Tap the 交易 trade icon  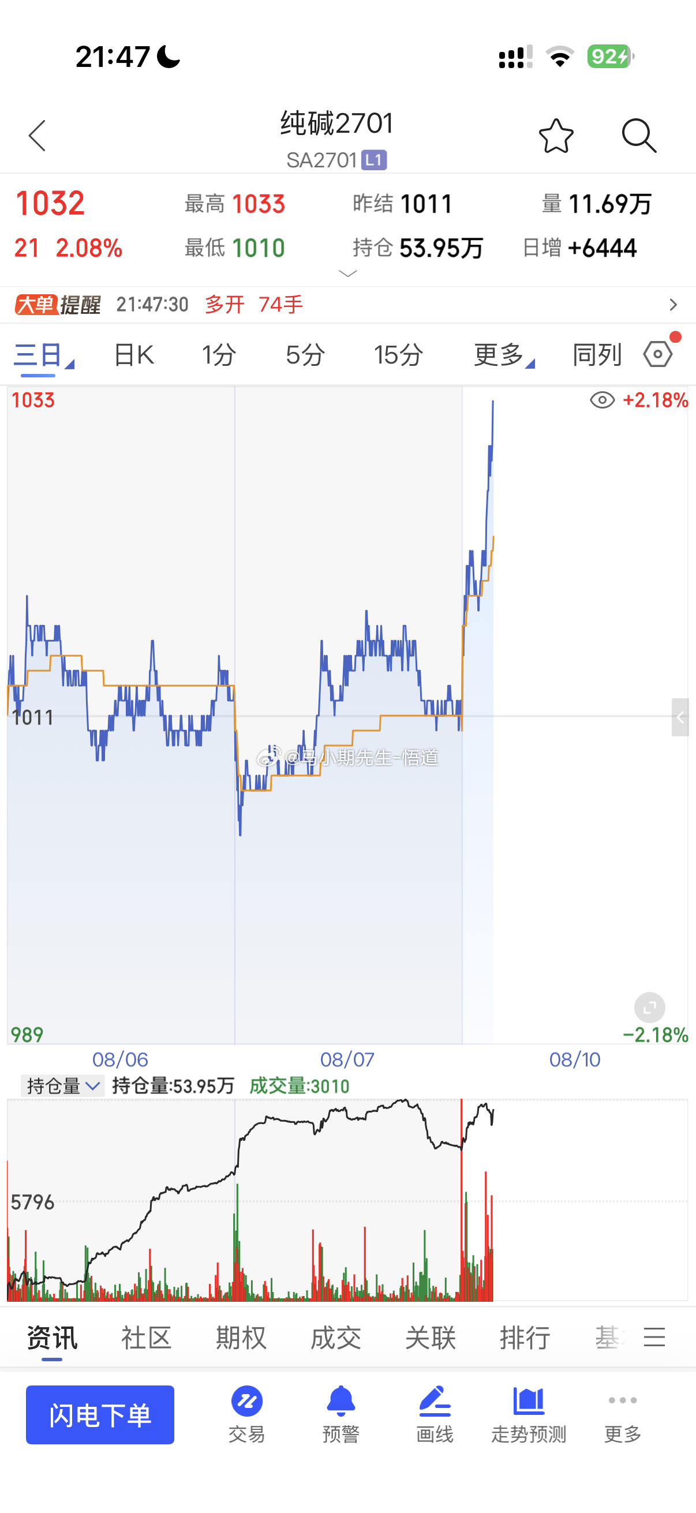click(x=246, y=1414)
